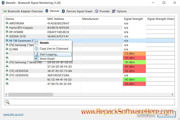Image resolution: width=180 pixels, height=120 pixels.
Task: Switch to the Options tab
Action: (x=119, y=11)
